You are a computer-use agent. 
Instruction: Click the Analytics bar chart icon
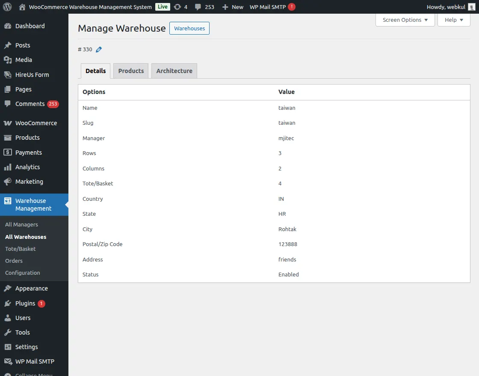click(8, 167)
